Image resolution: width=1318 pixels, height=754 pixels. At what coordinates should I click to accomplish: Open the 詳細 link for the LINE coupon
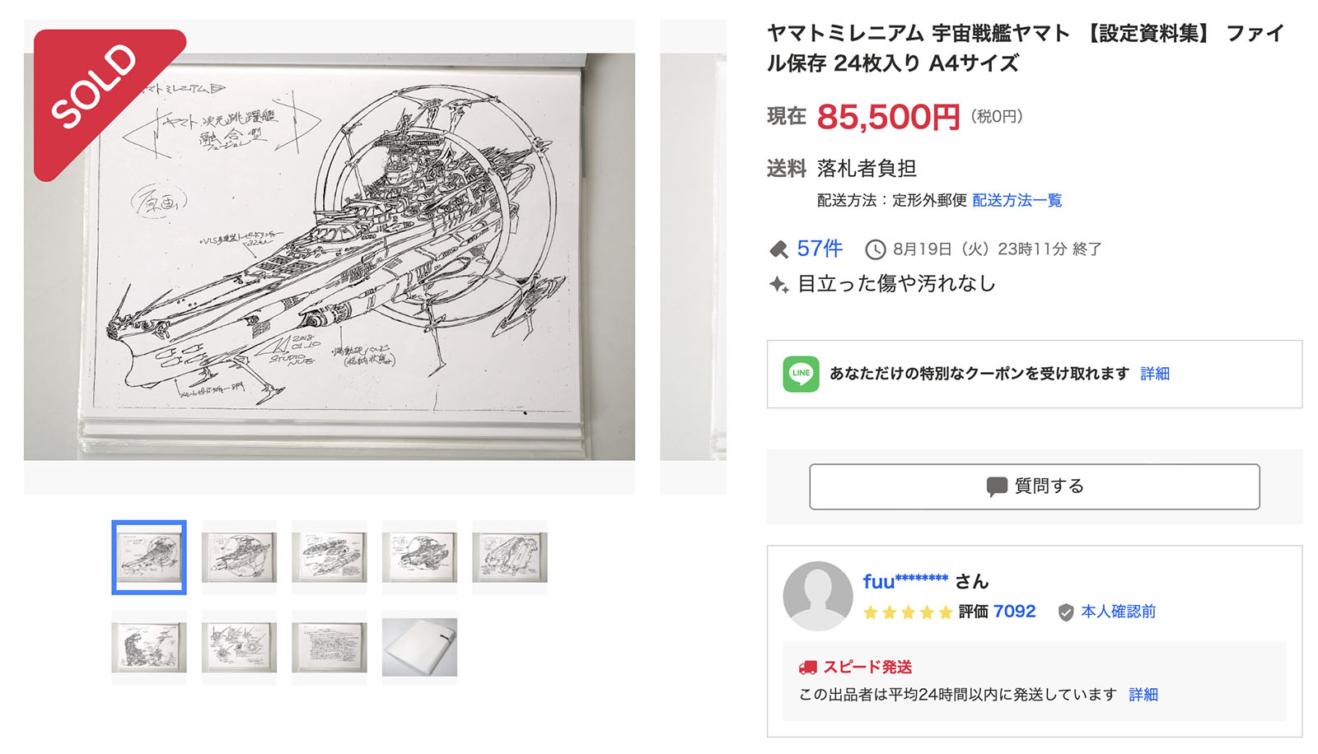[x=1154, y=374]
